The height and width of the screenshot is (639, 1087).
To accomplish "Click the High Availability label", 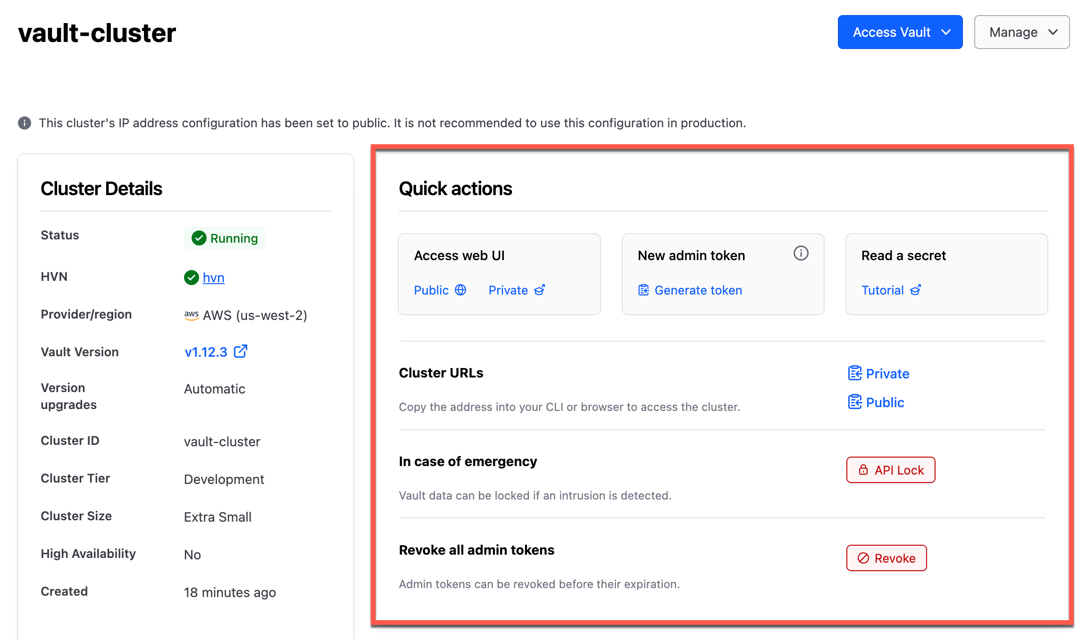I will (x=88, y=554).
